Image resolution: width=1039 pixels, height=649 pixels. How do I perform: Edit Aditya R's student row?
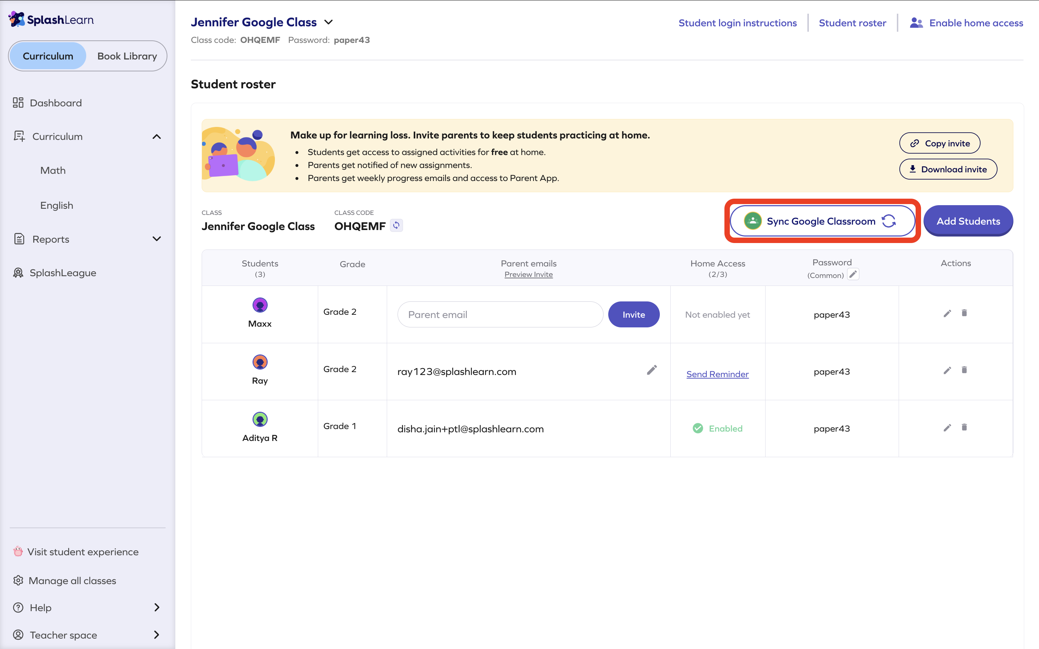pyautogui.click(x=947, y=428)
